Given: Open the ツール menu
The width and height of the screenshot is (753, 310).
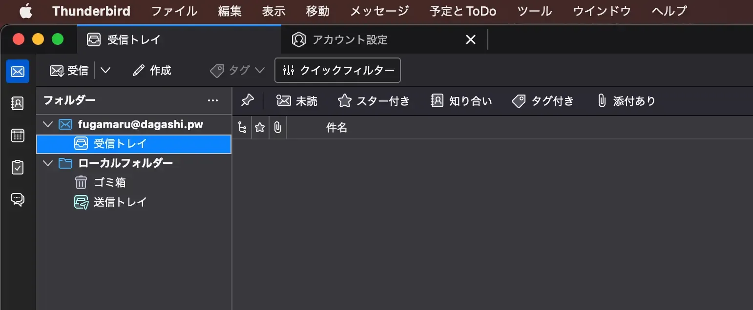Looking at the screenshot, I should click(535, 11).
